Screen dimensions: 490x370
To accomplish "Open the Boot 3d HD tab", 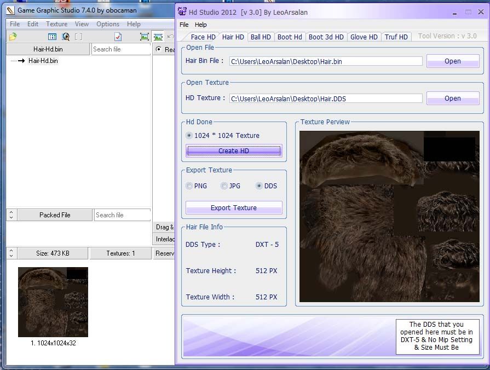I will (x=326, y=37).
